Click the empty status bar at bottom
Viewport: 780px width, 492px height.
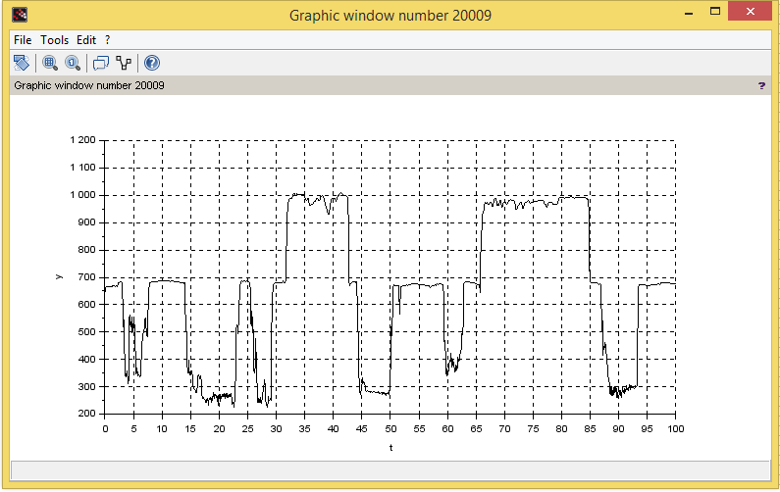point(390,471)
